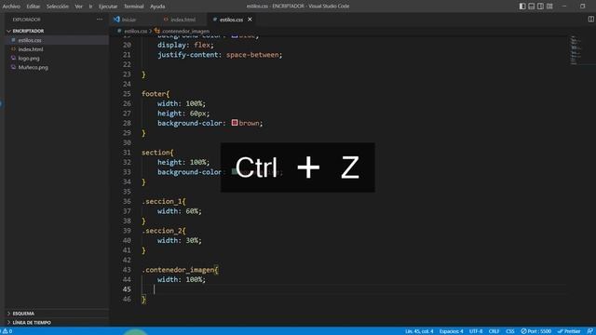Open the Ejecutar menu
Screen dimensions: 596x335
108,7
